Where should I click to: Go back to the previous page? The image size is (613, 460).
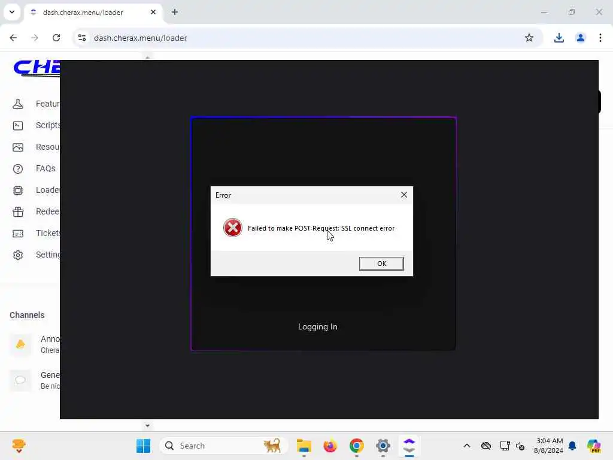[x=13, y=38]
